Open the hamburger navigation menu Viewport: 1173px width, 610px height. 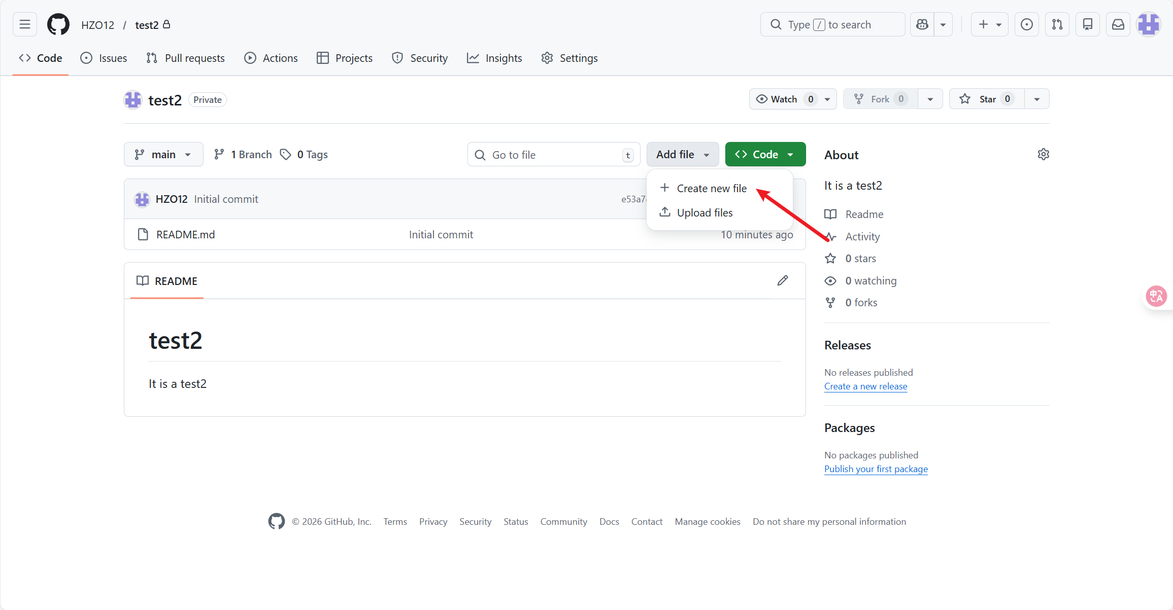(x=25, y=24)
